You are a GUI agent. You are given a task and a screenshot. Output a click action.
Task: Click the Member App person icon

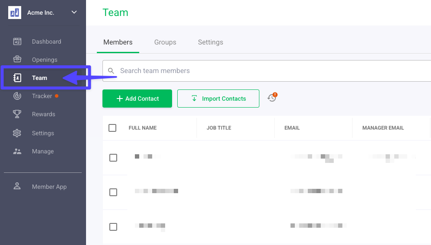point(17,187)
